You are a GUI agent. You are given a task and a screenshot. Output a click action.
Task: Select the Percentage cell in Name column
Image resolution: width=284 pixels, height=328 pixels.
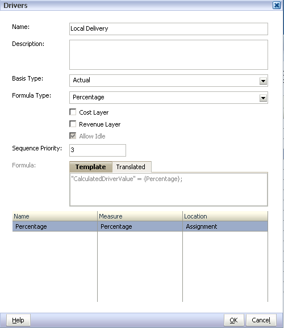55,226
